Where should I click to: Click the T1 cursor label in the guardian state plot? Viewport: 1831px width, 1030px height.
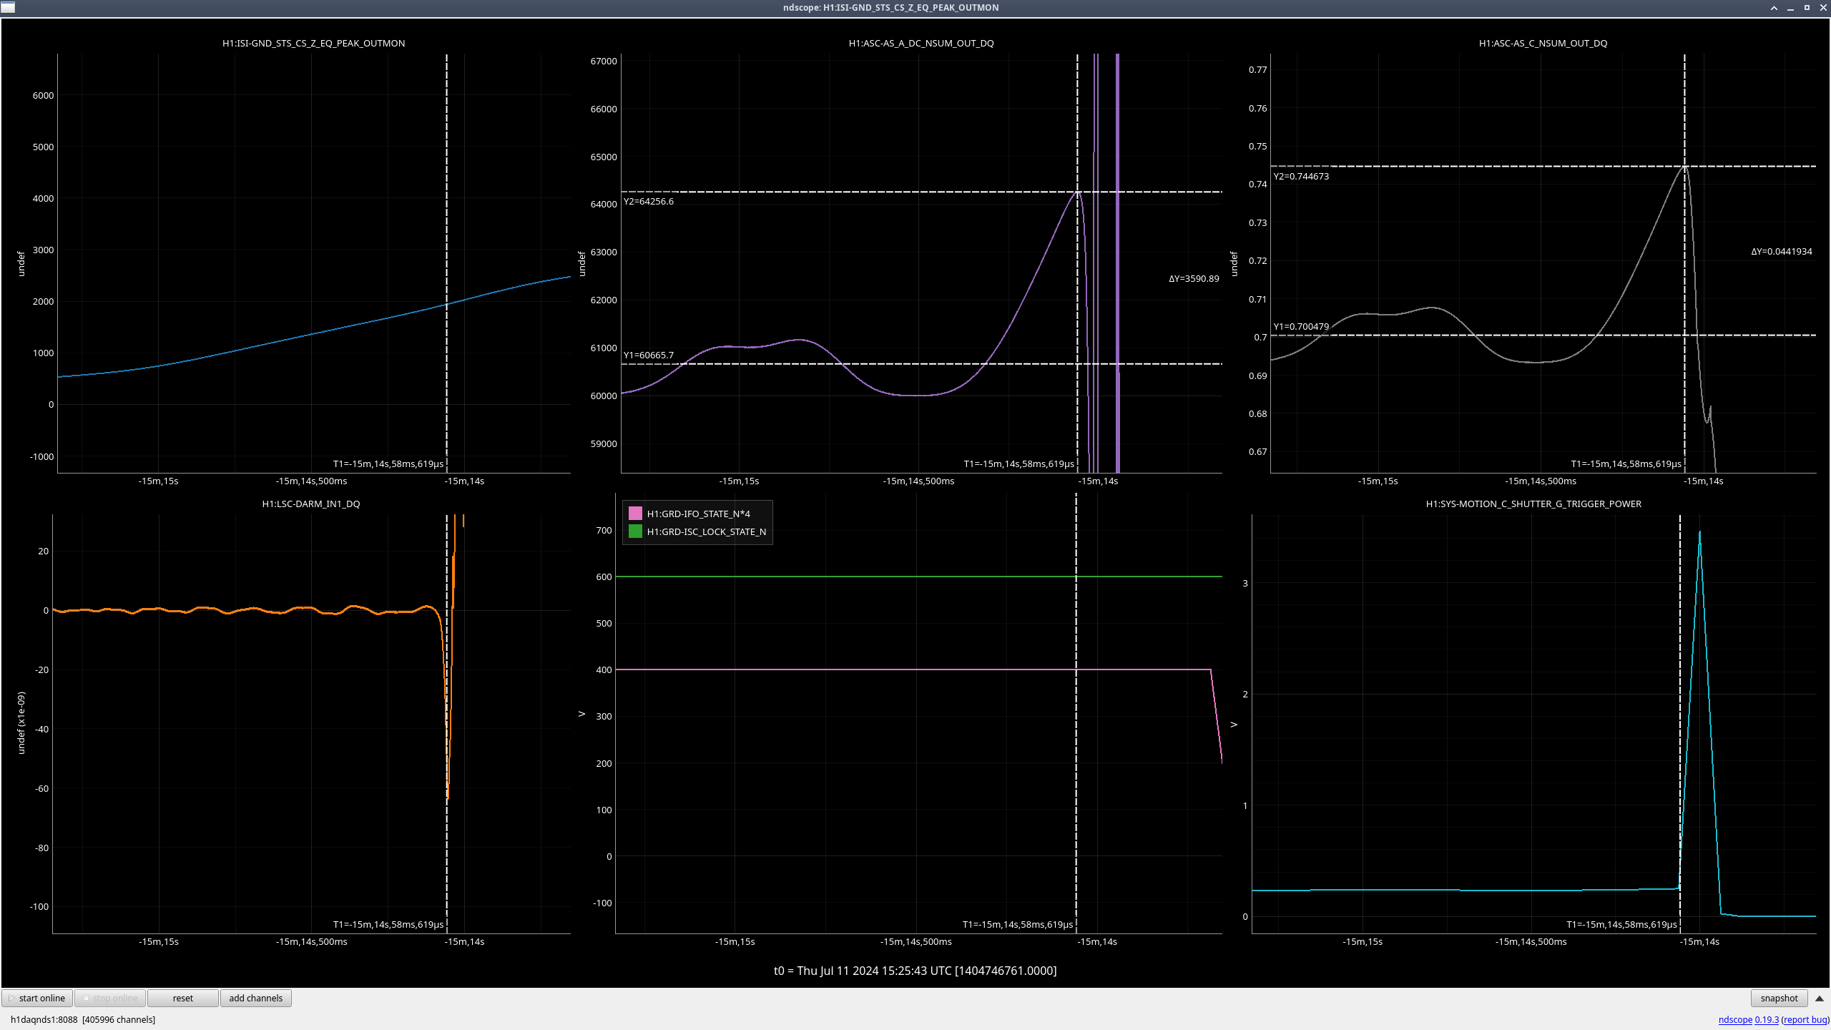(x=1018, y=924)
